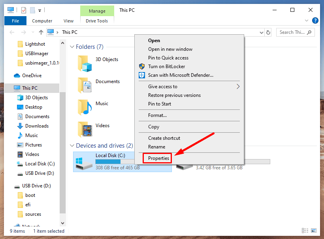
Task: Open Pictures in navigation pane
Action: 29,145
